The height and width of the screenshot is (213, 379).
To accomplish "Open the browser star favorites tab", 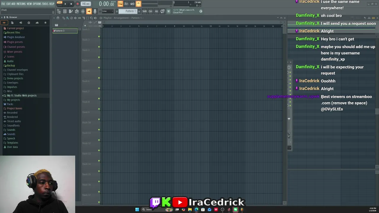I will click(45, 23).
